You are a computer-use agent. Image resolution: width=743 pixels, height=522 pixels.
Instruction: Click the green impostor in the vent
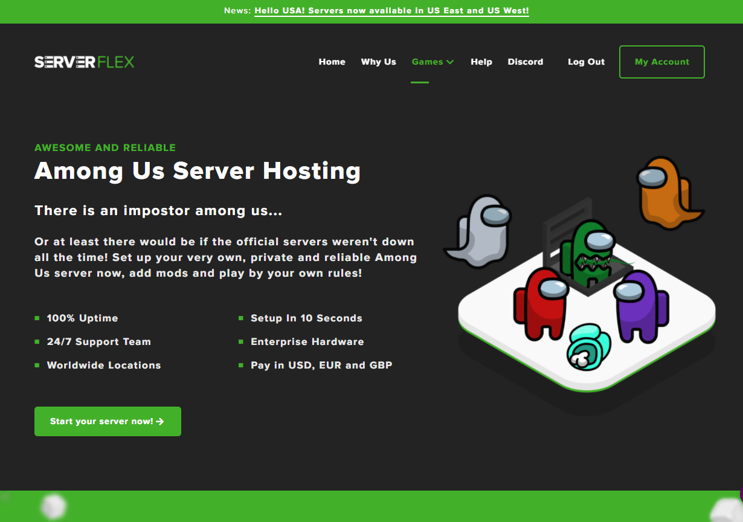pos(587,253)
